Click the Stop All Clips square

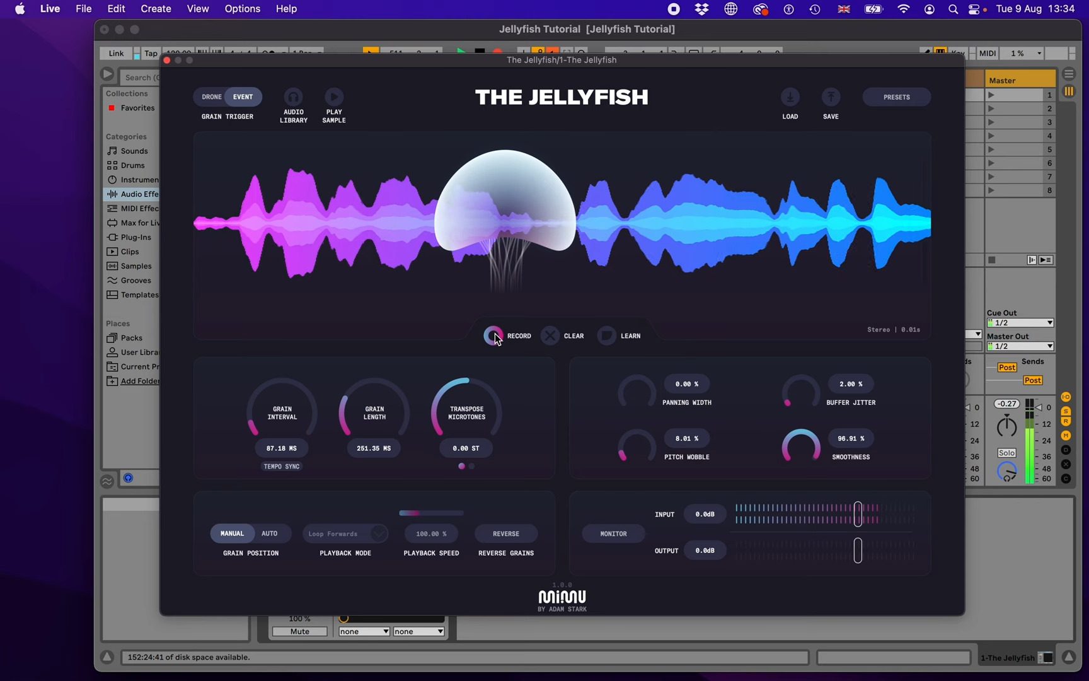pyautogui.click(x=991, y=260)
